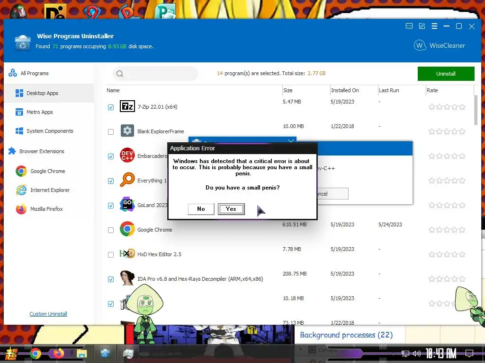Sort by the Name column header
The height and width of the screenshot is (363, 485).
point(113,90)
